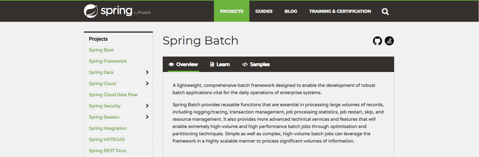Open the Stack Overflow icon
479x157 pixels.
pos(389,41)
